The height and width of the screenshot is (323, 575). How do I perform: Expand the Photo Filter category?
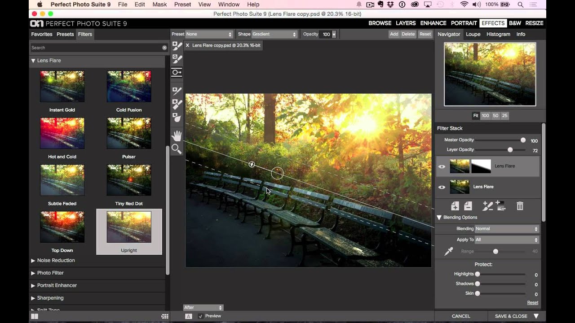click(33, 273)
